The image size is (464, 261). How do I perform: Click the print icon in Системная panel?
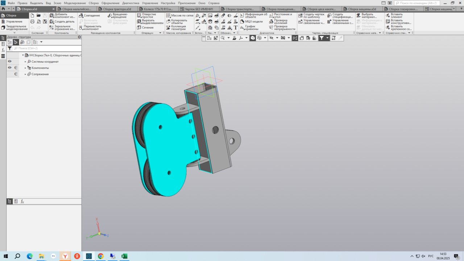pos(32,22)
